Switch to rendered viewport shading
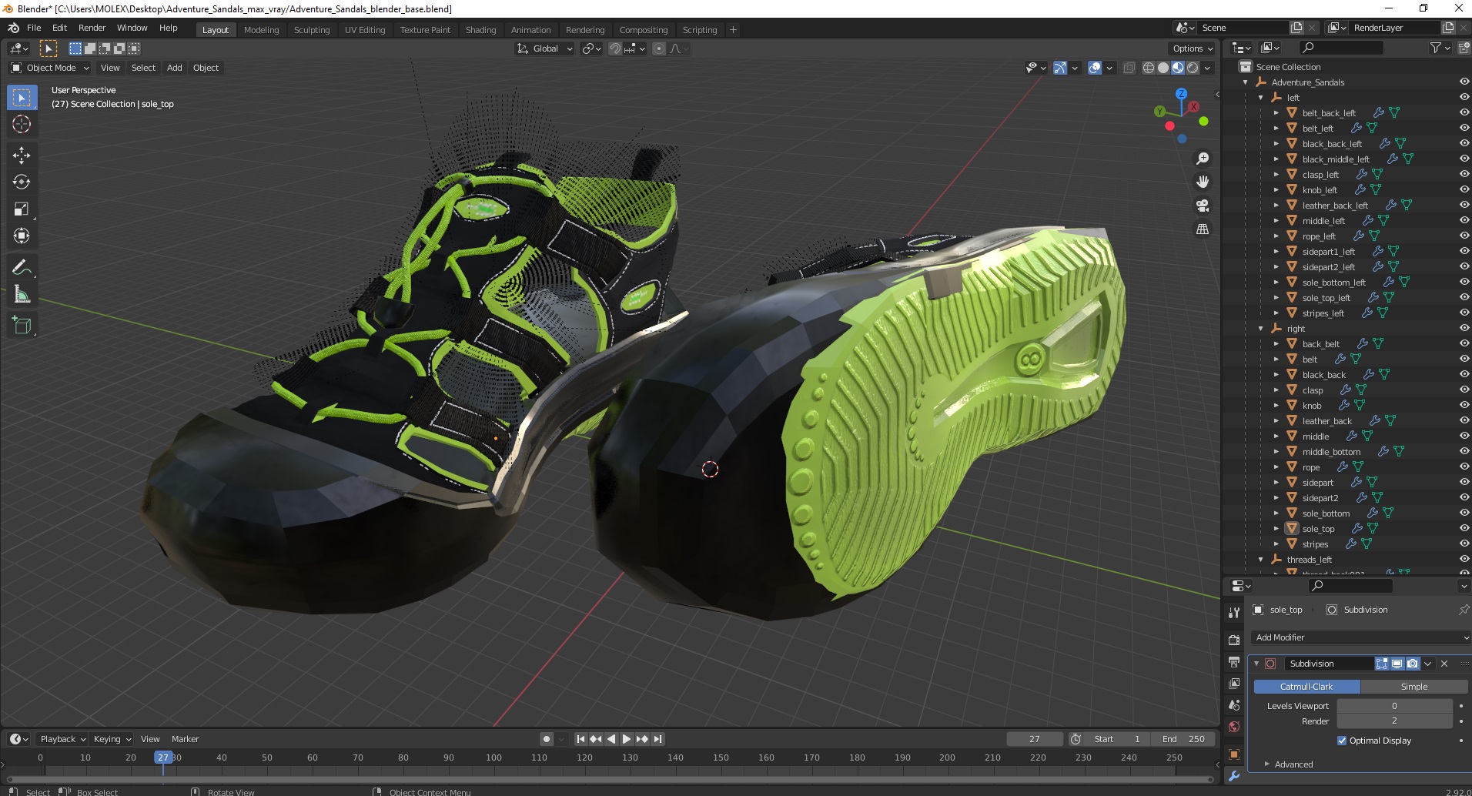The image size is (1472, 796). 1193,68
